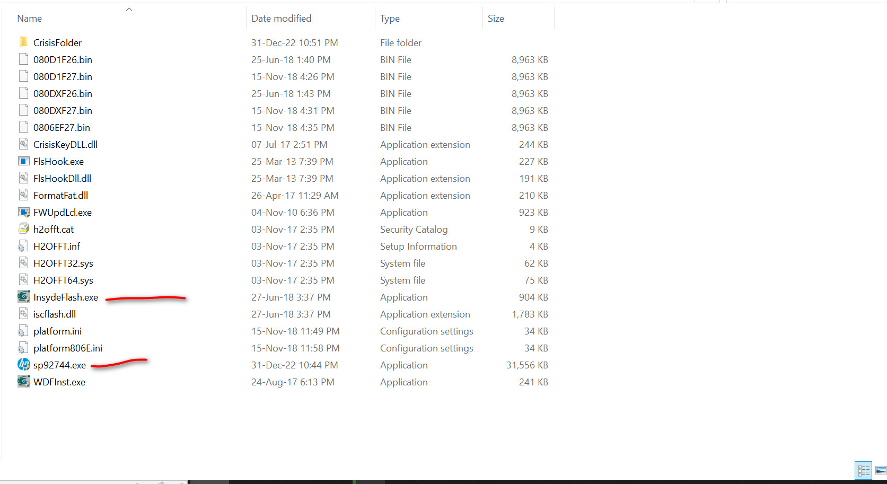
Task: Select platform806E.ini in the file list
Action: coord(68,348)
